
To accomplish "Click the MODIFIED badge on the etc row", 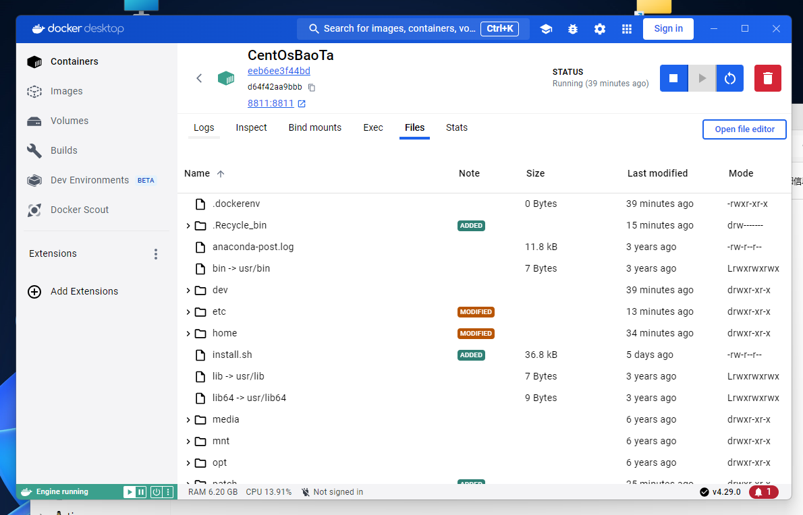I will click(x=476, y=312).
